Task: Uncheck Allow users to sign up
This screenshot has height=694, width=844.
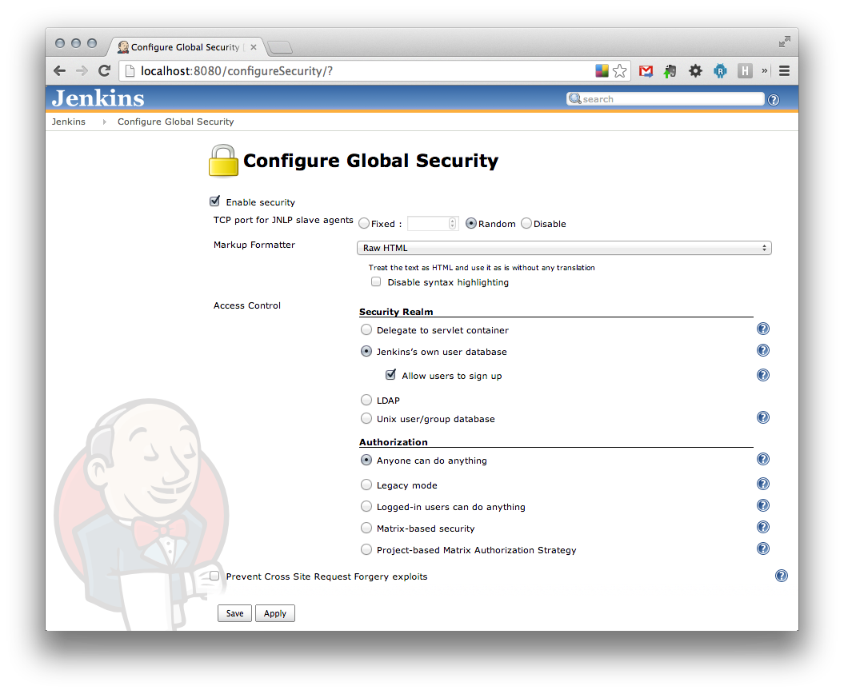Action: [x=390, y=374]
